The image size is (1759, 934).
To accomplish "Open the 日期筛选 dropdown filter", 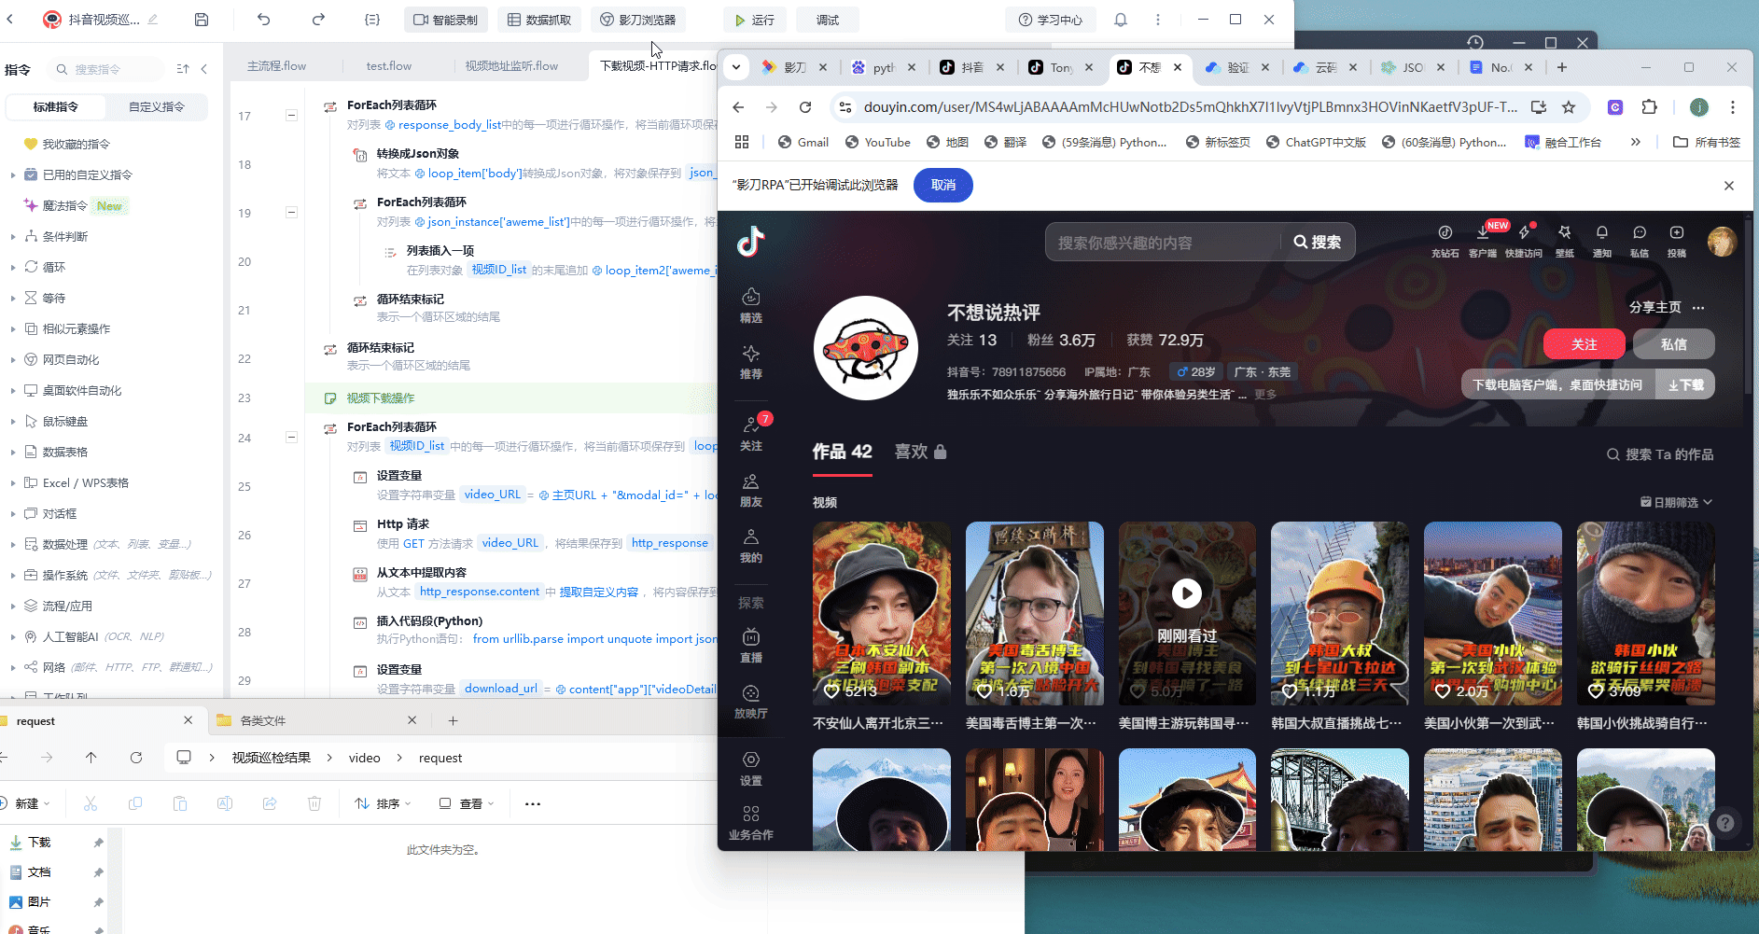I will point(1676,502).
